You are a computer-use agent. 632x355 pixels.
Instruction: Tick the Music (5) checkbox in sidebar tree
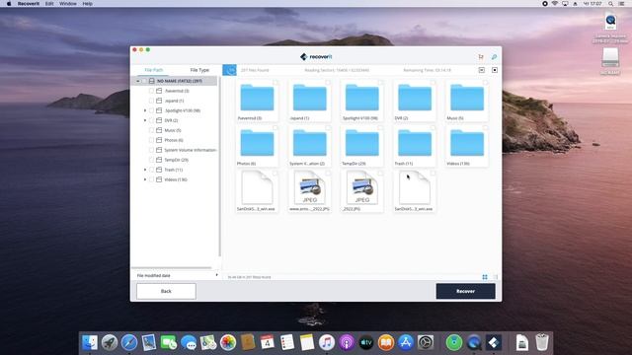point(151,130)
